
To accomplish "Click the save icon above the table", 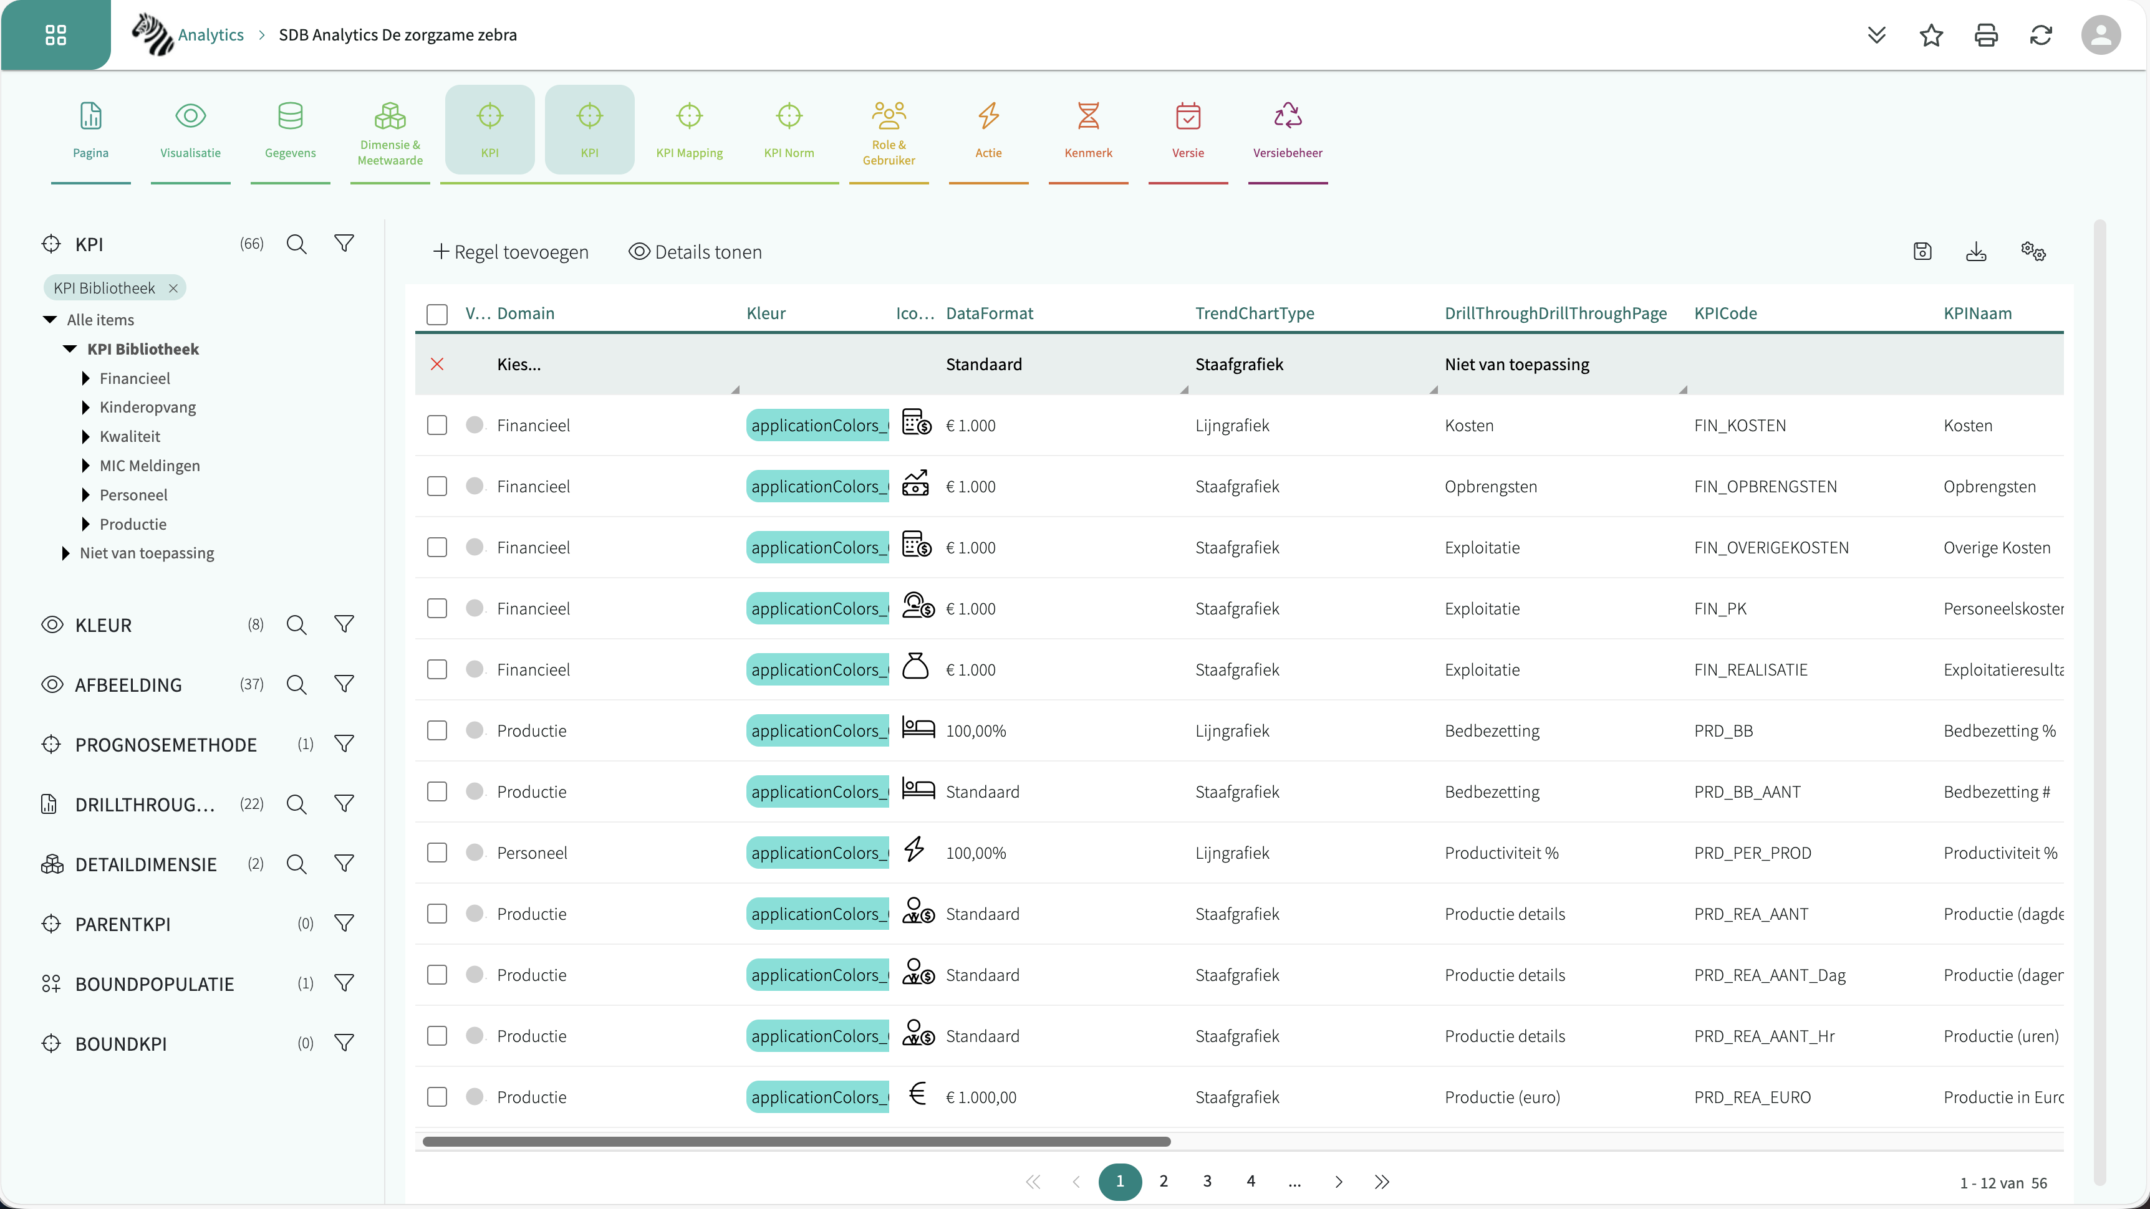I will coord(1922,252).
